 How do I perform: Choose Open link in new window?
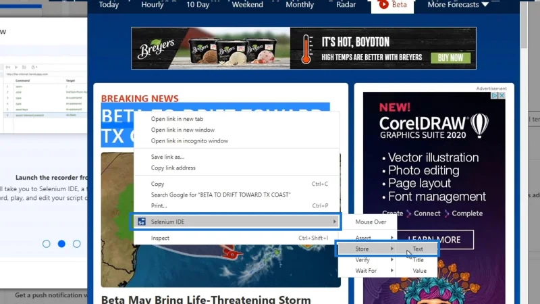coord(182,130)
